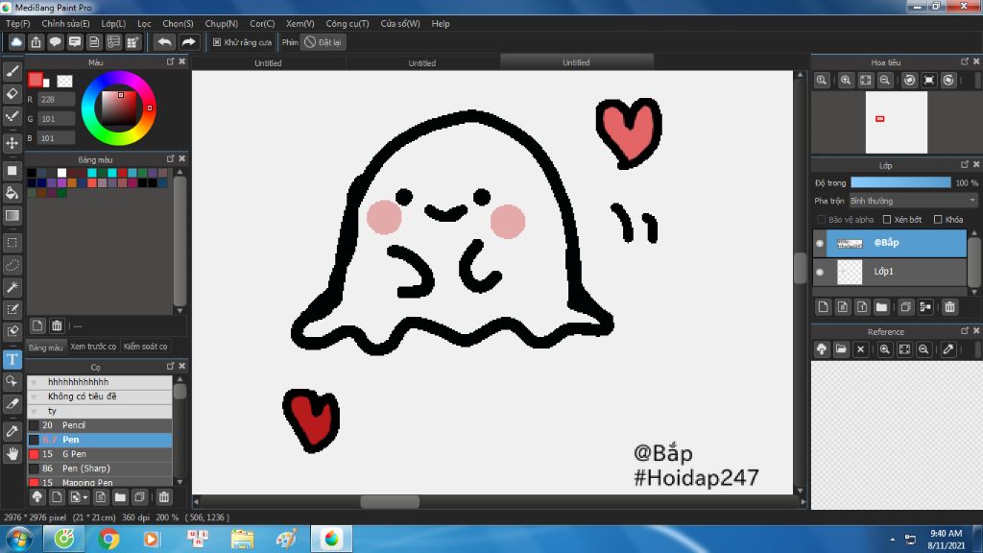983x553 pixels.
Task: Click the canvas horizontal scrollbar thumb
Action: (x=390, y=501)
